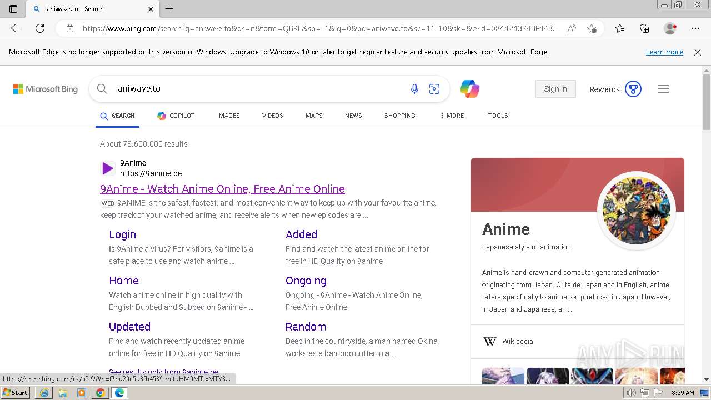Open Rewards trophy icon

coord(633,89)
